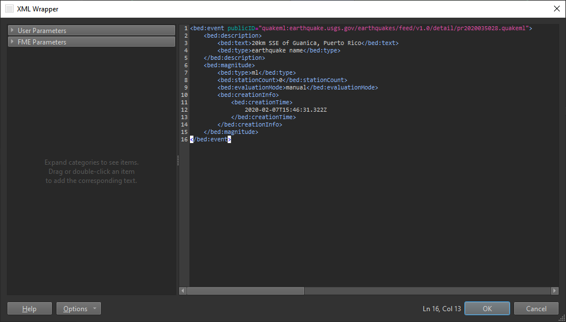
Task: Click line number 1 in the gutter
Action: point(186,28)
